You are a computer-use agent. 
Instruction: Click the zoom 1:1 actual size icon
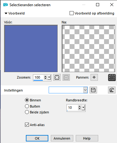(66, 77)
